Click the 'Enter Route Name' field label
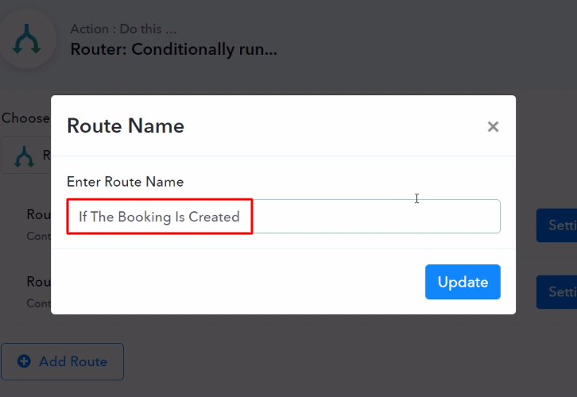Image resolution: width=577 pixels, height=397 pixels. [x=125, y=182]
